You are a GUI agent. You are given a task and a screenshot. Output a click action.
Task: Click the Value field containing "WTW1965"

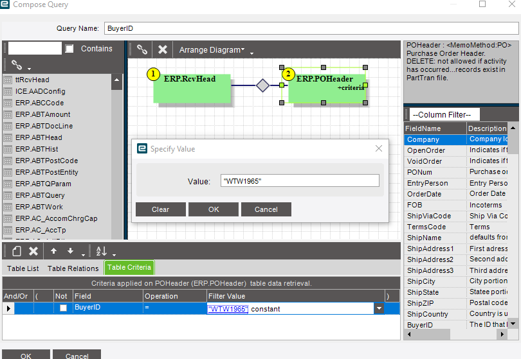coord(300,181)
